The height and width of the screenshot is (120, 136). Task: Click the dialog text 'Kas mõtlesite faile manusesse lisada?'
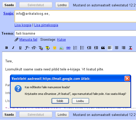(47, 87)
